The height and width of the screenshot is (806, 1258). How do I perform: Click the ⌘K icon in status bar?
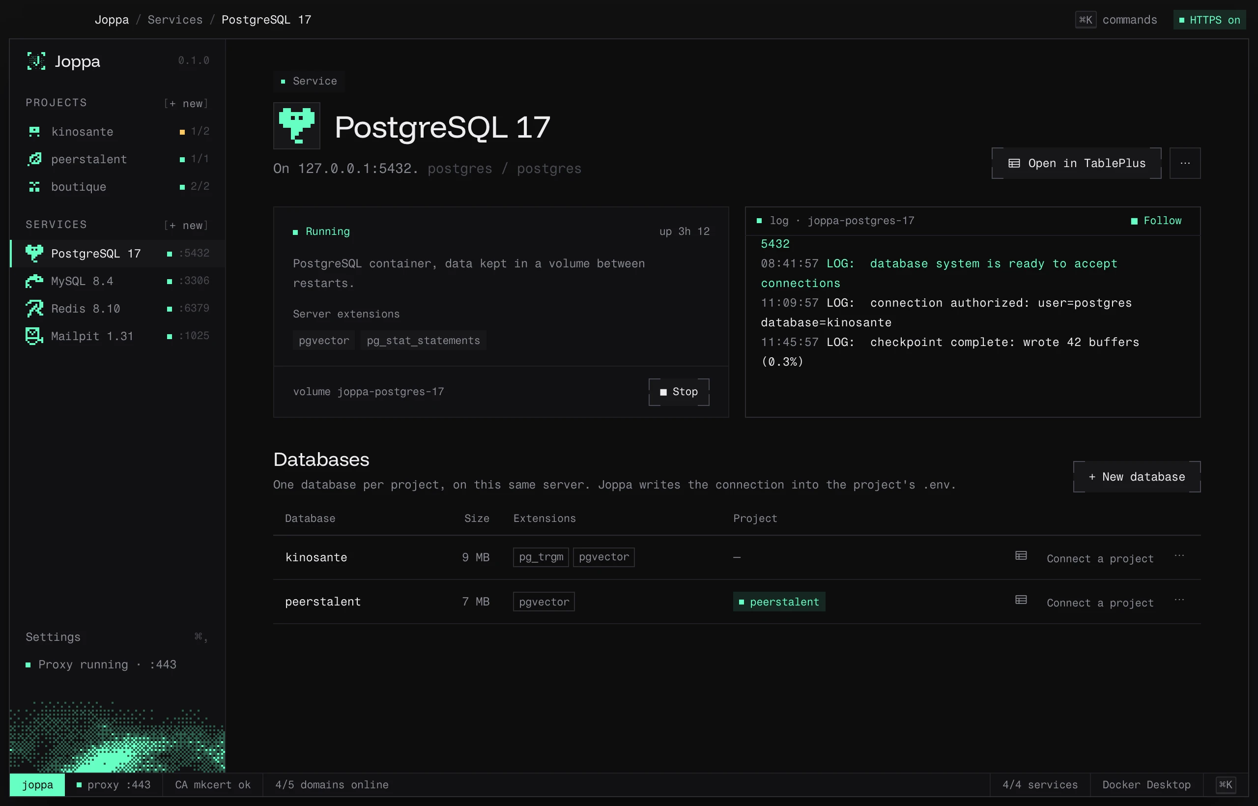click(x=1226, y=784)
